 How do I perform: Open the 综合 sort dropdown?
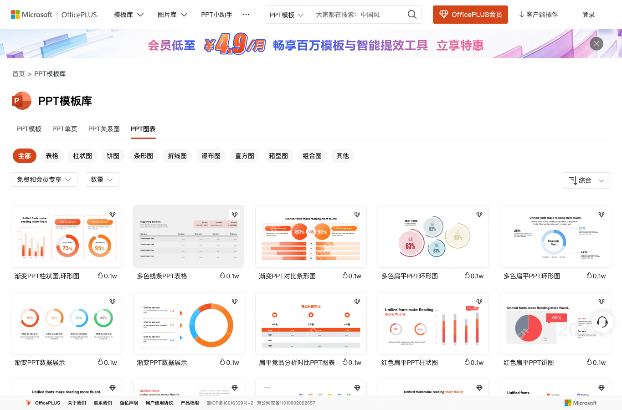(586, 180)
